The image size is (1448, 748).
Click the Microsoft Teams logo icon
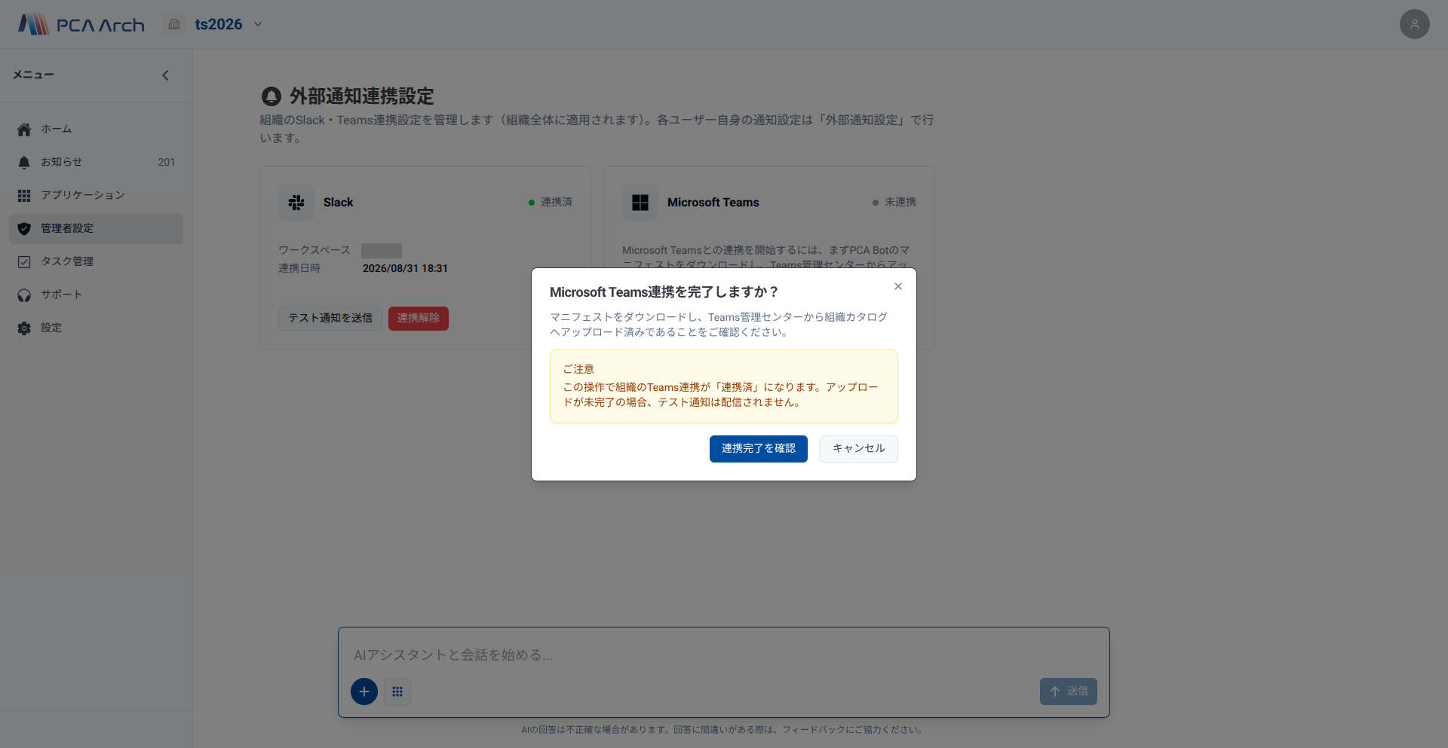(640, 203)
